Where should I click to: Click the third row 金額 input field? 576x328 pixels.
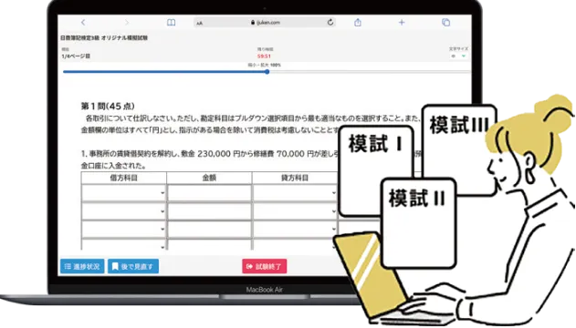pyautogui.click(x=209, y=229)
